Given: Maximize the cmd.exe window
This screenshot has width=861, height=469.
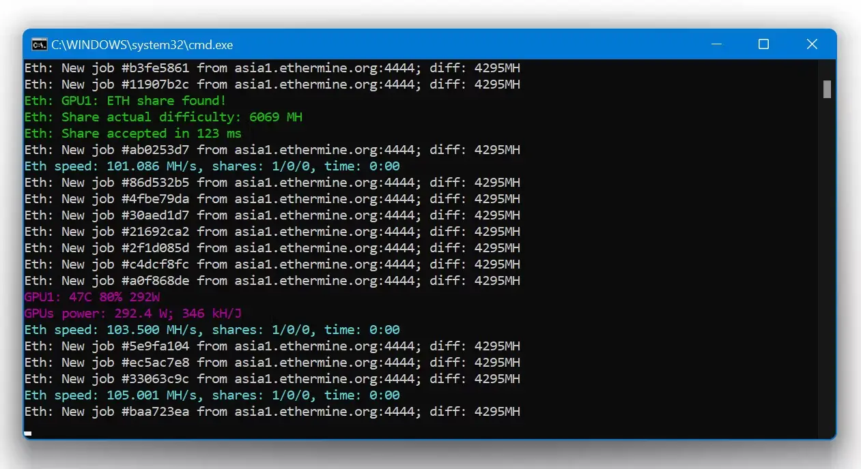Looking at the screenshot, I should [763, 44].
